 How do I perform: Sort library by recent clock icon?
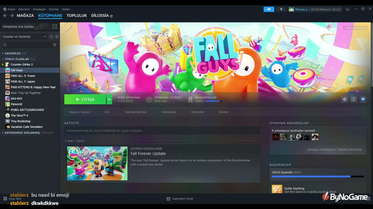click(x=51, y=37)
